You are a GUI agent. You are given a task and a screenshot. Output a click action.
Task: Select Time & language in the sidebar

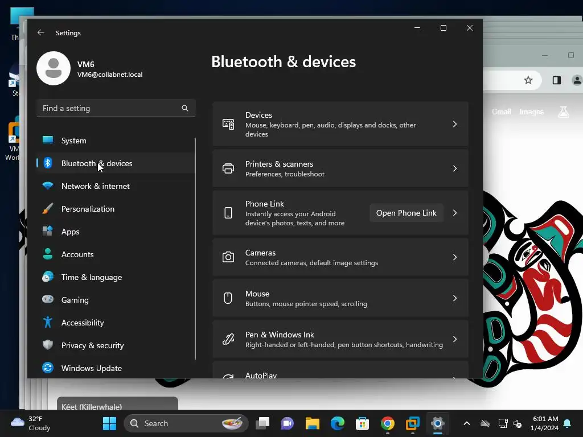(x=115, y=277)
